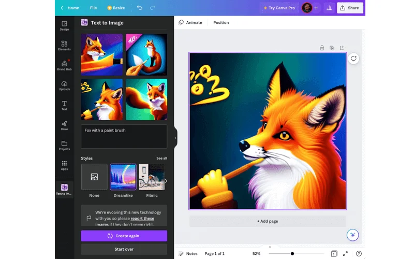
Task: Open the Brand Hub panel
Action: tap(64, 65)
